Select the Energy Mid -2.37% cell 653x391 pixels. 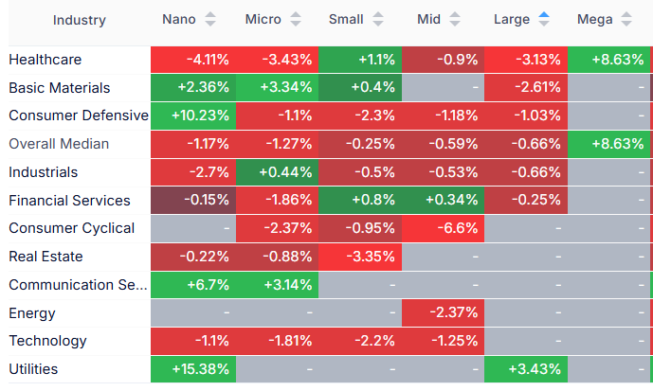click(443, 313)
